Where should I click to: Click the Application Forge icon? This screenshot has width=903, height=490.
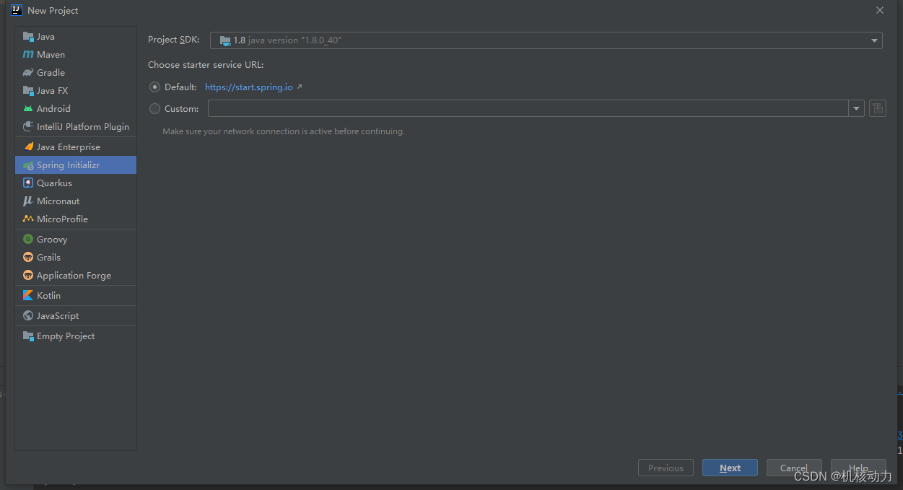click(x=28, y=276)
